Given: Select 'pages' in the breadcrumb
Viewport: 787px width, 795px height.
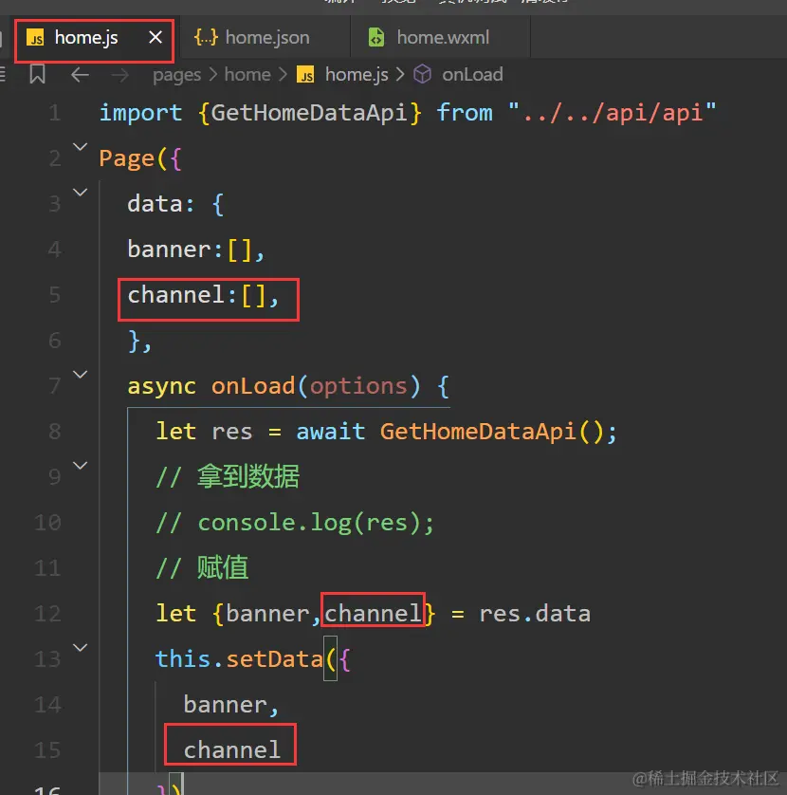Looking at the screenshot, I should 177,75.
